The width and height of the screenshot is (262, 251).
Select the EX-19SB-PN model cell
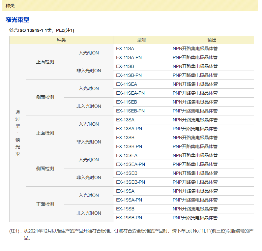coord(129,218)
